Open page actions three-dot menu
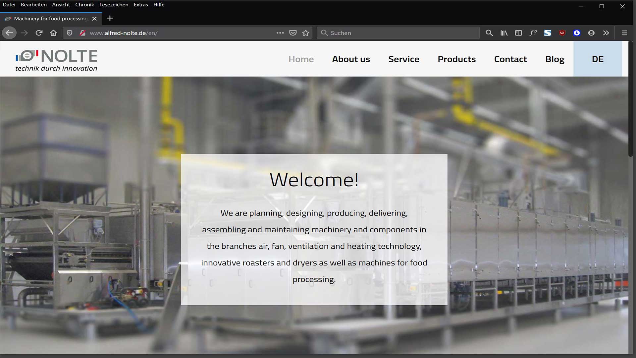Screen dimensions: 636x358 (280, 33)
